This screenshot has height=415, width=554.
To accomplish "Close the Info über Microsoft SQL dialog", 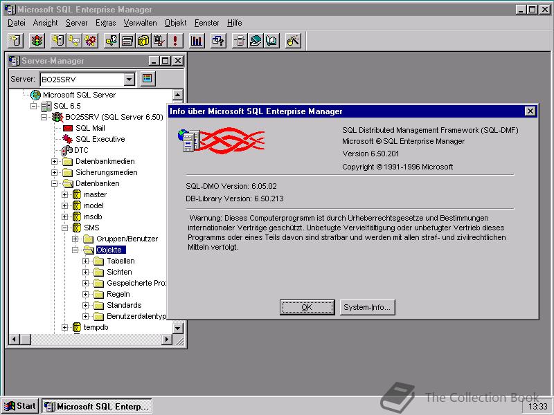I will 530,111.
